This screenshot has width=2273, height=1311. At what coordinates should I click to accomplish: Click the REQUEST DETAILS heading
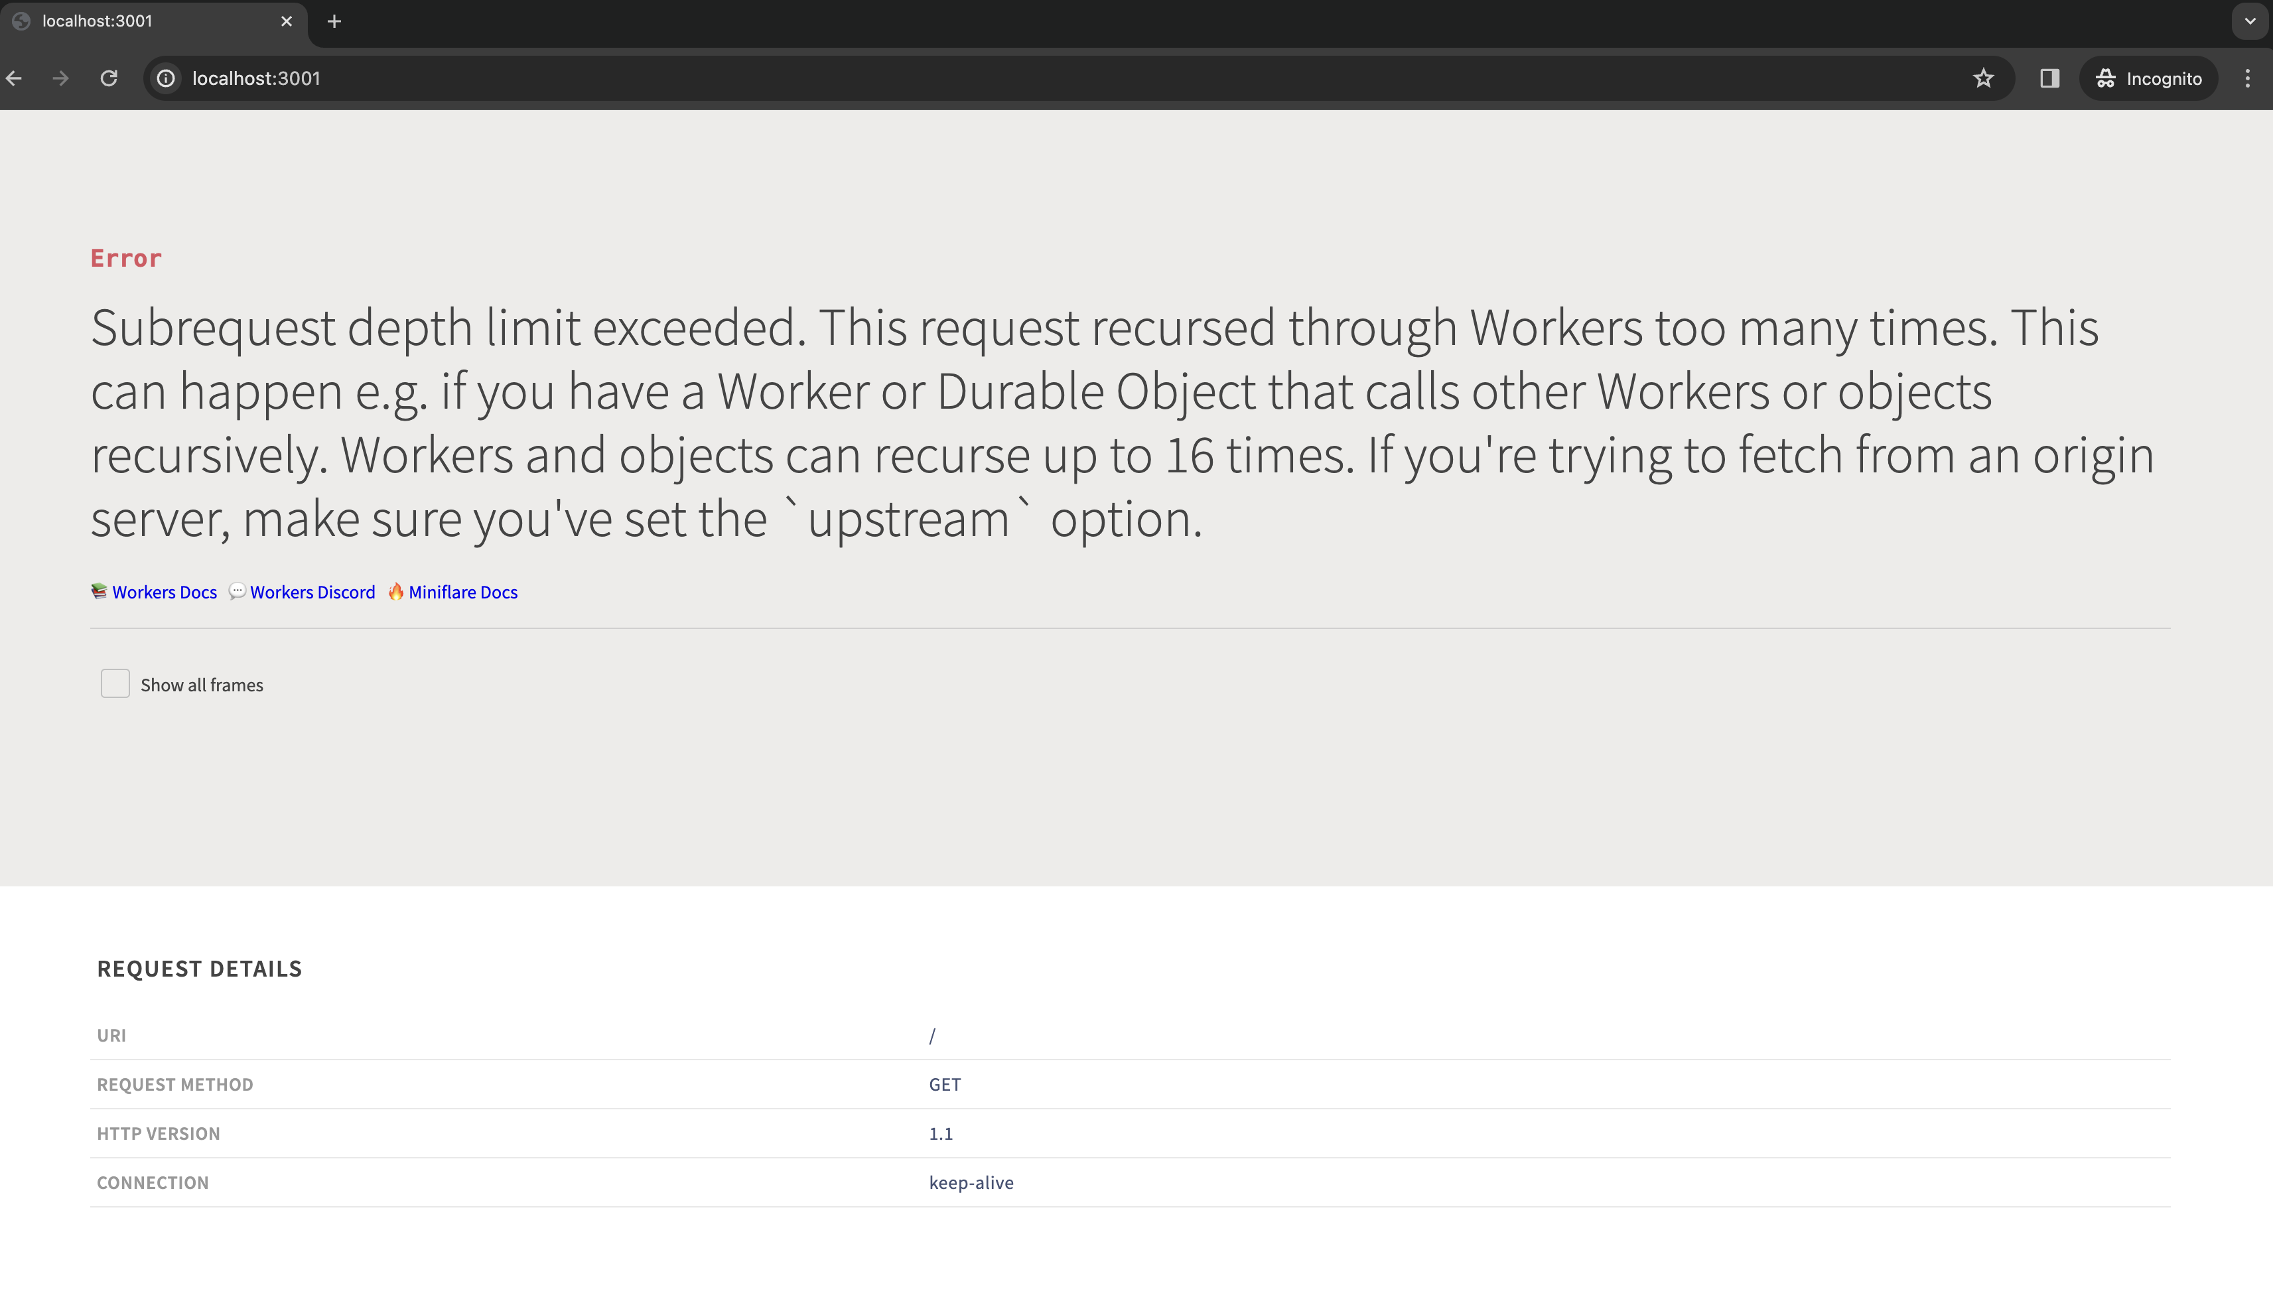[x=199, y=968]
